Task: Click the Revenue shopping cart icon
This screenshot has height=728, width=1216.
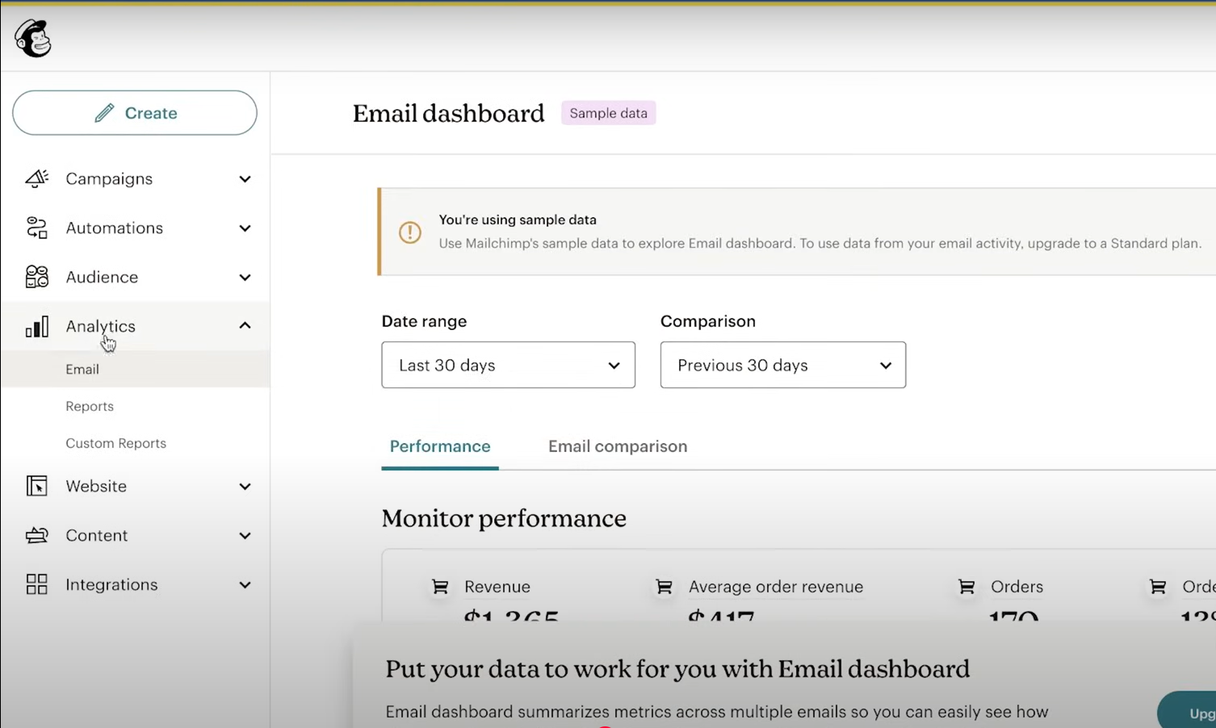Action: coord(440,587)
